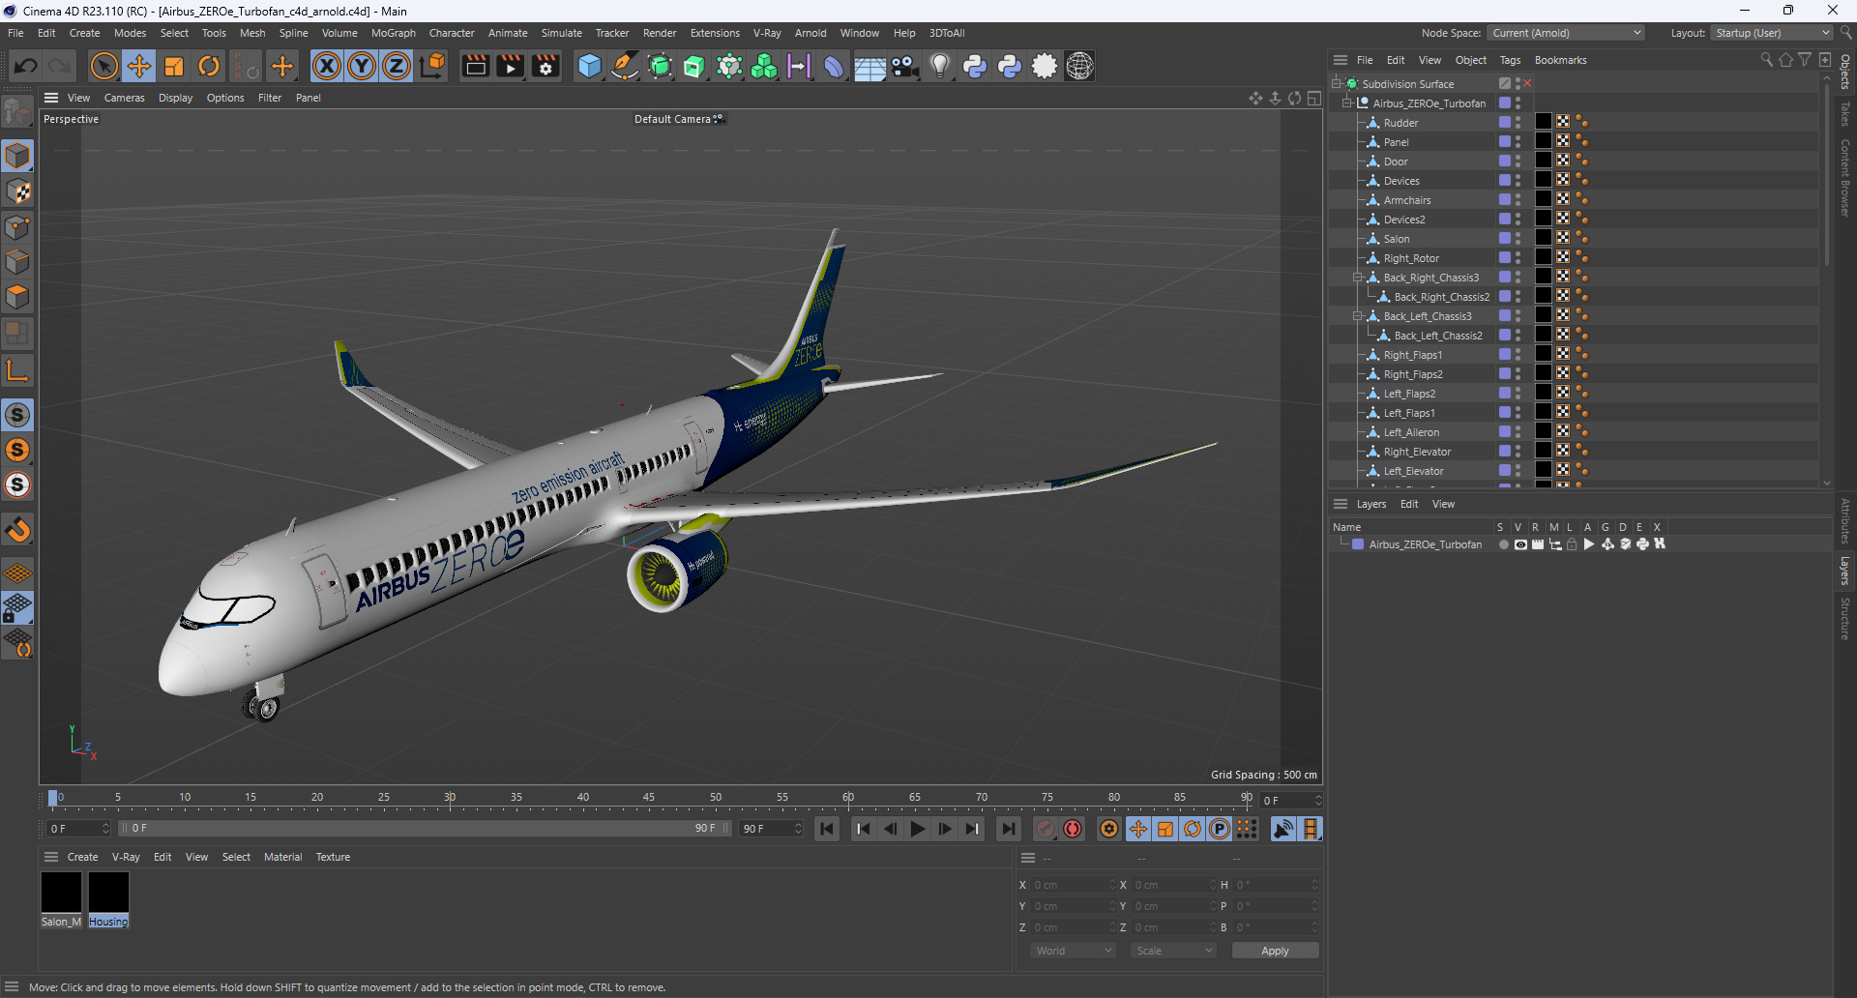Toggle Y axis lock
Viewport: 1857px width, 998px height.
click(362, 66)
